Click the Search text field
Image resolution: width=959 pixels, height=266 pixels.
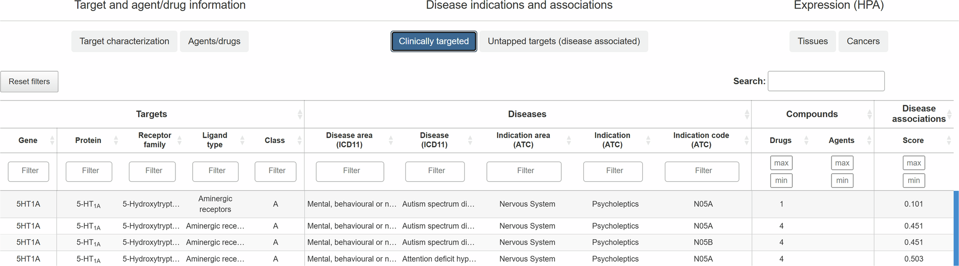click(826, 81)
